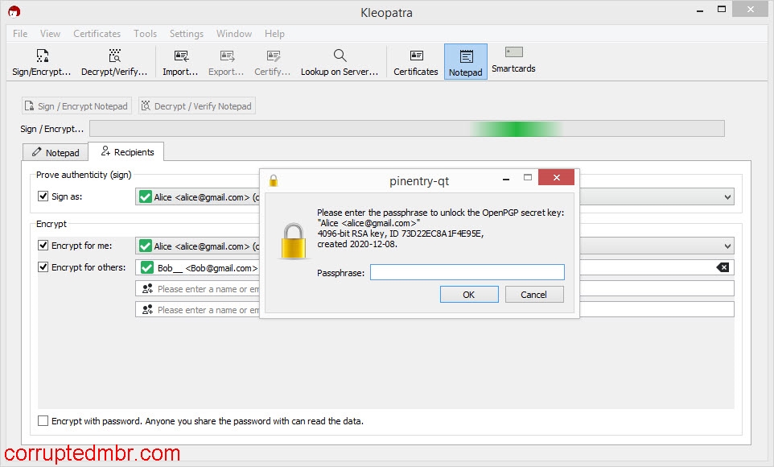Click the Import toolbar icon
This screenshot has width=774, height=467.
point(179,60)
